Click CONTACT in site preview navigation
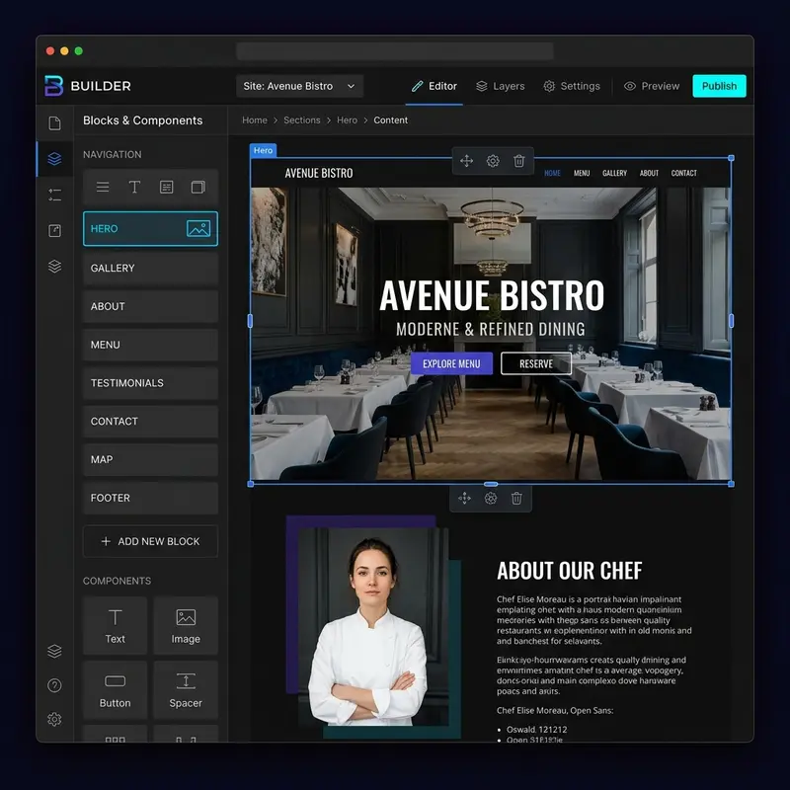Image resolution: width=790 pixels, height=790 pixels. [x=683, y=173]
